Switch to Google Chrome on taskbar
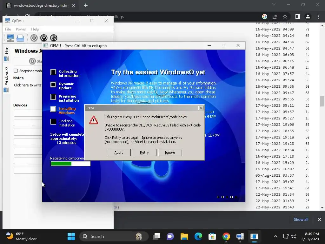 click(x=226, y=236)
